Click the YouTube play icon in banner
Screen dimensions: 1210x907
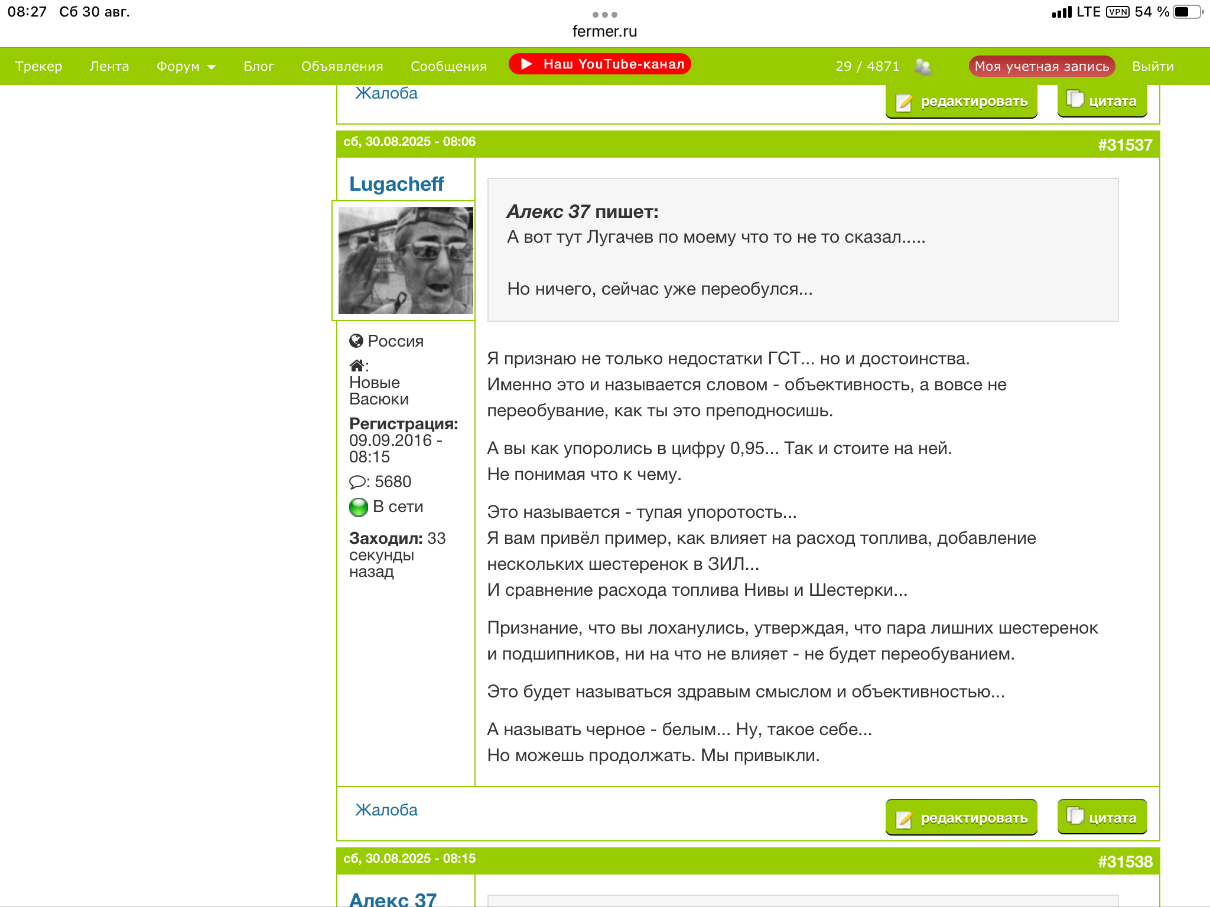pos(526,64)
